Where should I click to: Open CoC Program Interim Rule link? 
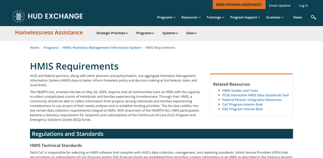243,104
